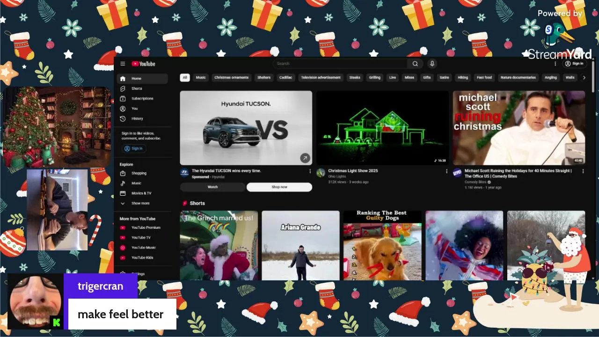
Task: Open the header three-dot settings menu
Action: coord(555,64)
